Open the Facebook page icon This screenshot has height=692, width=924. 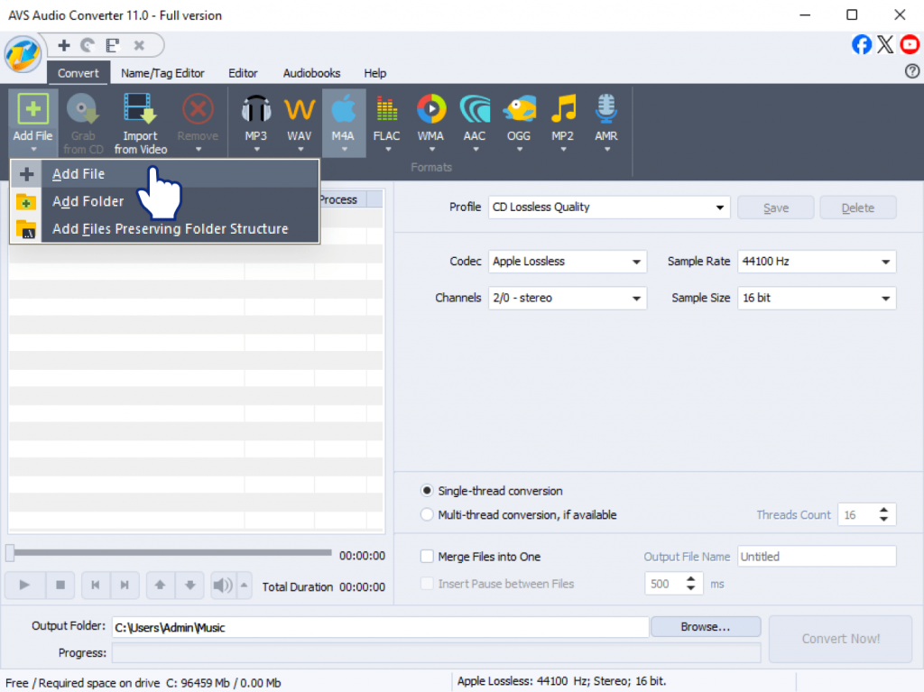coord(861,44)
